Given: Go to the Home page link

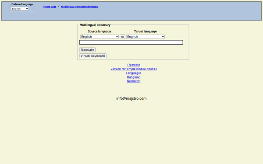Looking at the screenshot, I should point(50,7).
